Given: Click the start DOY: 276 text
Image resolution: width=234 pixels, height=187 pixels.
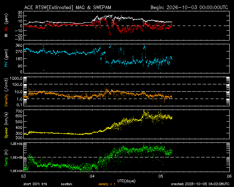Looking at the screenshot, I should 35,184.
